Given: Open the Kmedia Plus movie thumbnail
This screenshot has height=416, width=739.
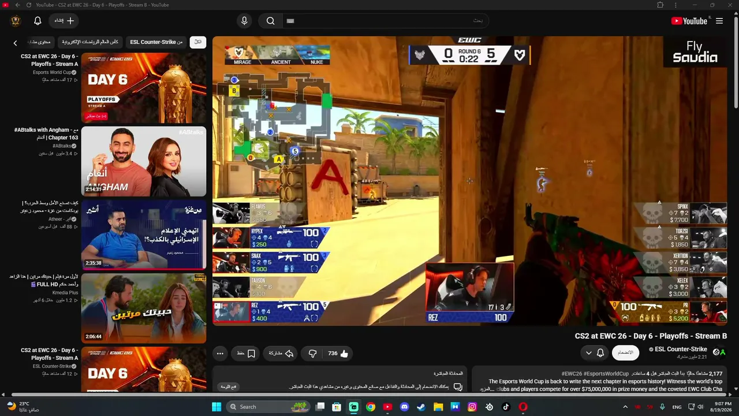Looking at the screenshot, I should pyautogui.click(x=144, y=309).
